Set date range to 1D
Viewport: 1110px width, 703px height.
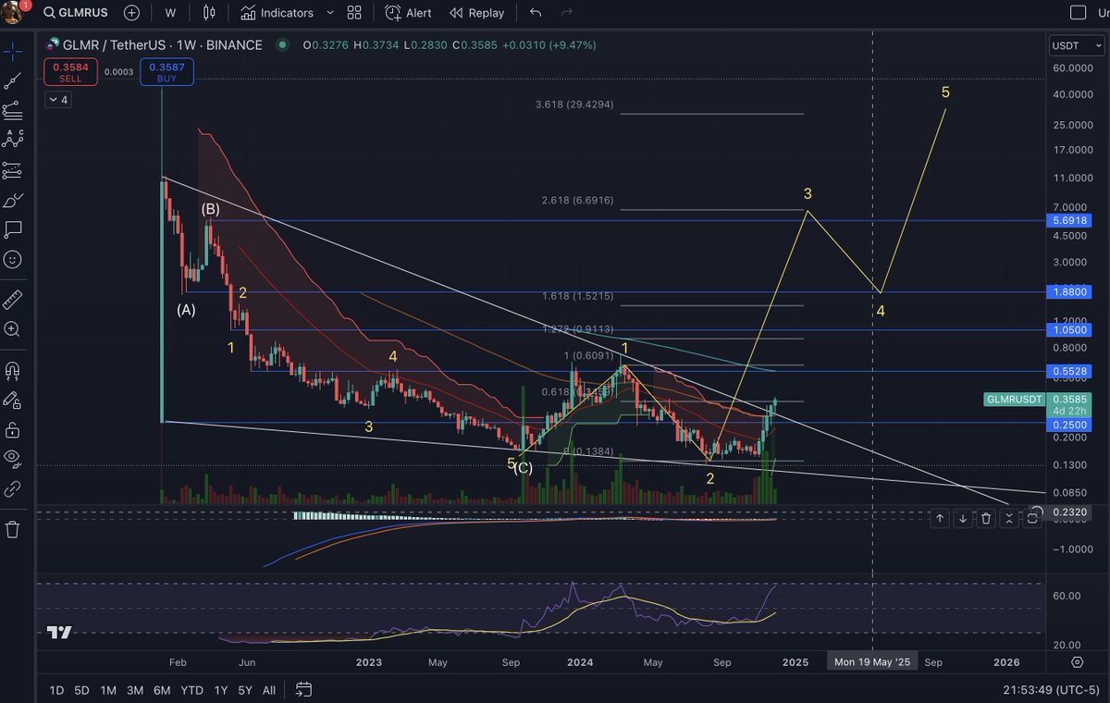[56, 689]
